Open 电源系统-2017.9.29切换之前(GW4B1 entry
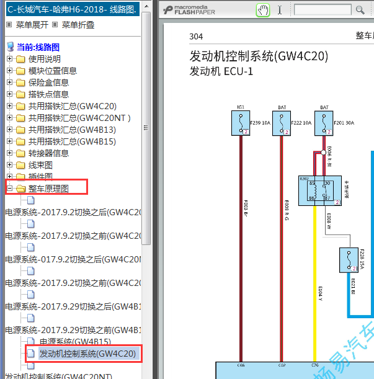The width and height of the screenshot is (374, 379). [73, 330]
